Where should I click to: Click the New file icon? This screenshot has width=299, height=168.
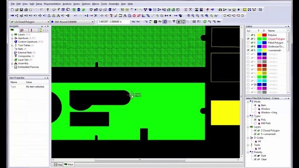[x=13, y=9]
